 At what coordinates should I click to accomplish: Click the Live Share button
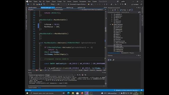pos(135,4)
